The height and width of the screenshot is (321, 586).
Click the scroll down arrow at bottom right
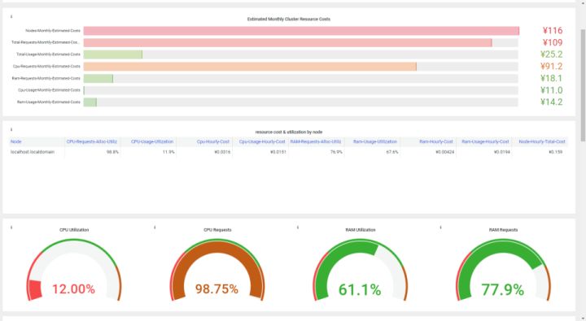click(583, 319)
